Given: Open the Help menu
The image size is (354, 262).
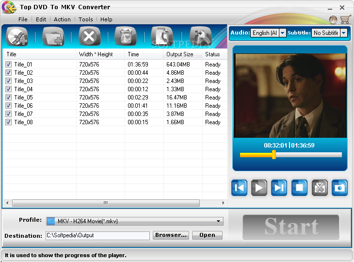Looking at the screenshot, I should coord(106,19).
